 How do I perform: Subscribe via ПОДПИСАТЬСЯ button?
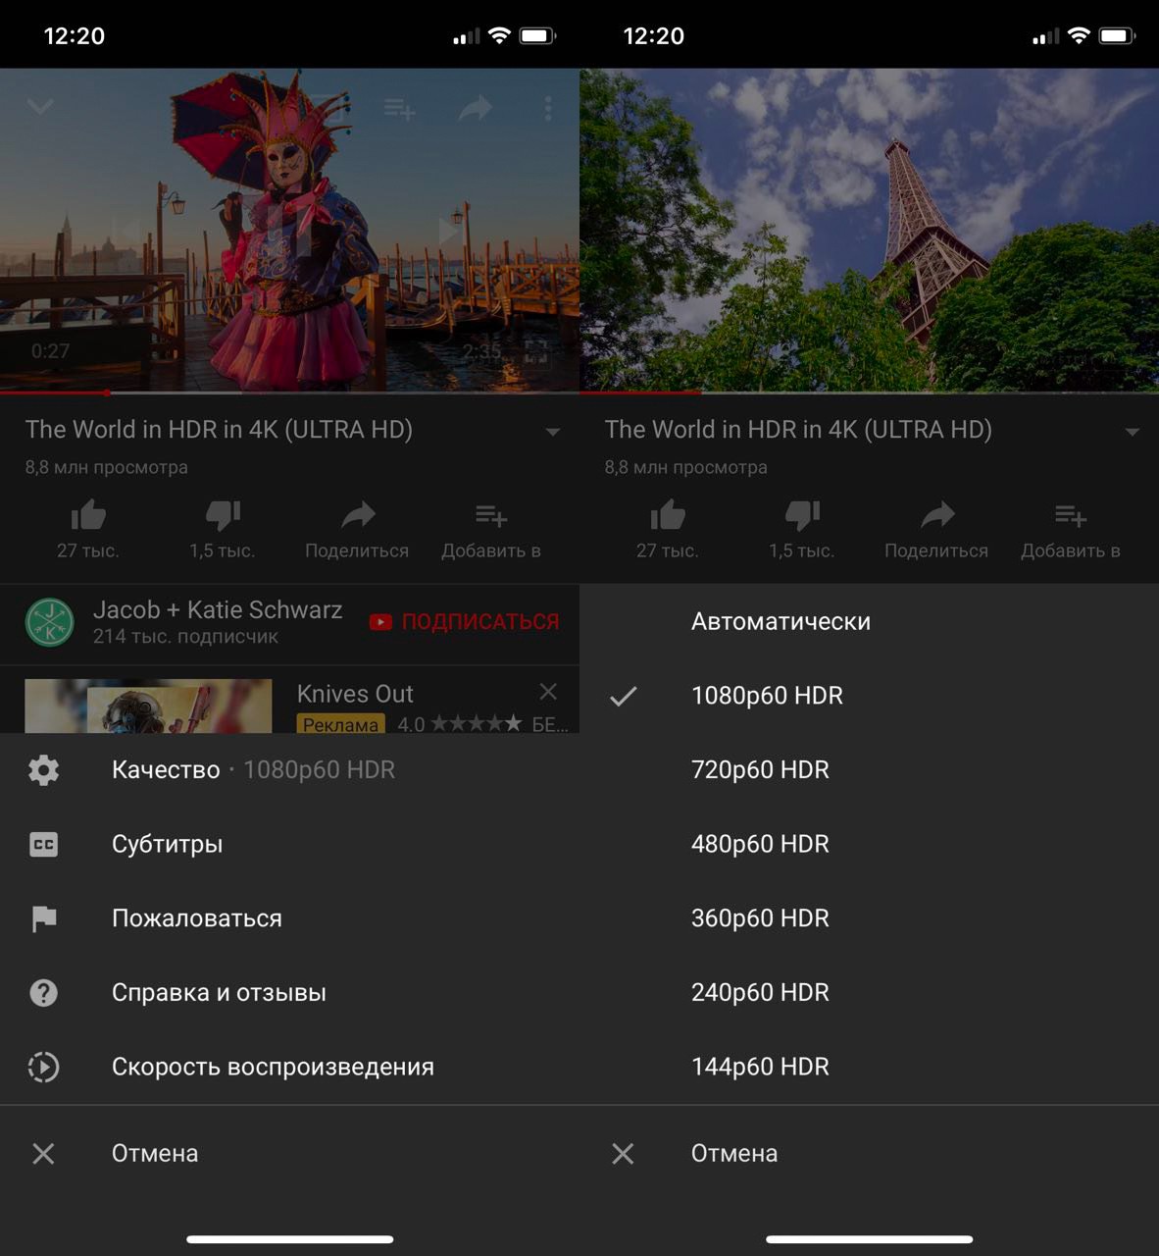(465, 621)
